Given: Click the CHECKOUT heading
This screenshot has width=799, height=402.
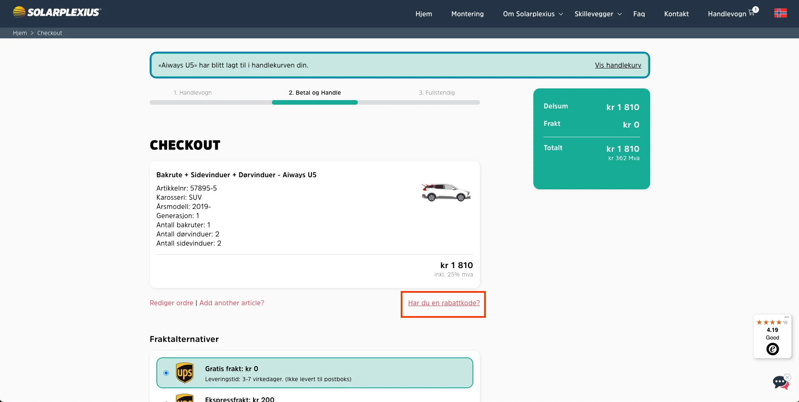Looking at the screenshot, I should tap(185, 145).
